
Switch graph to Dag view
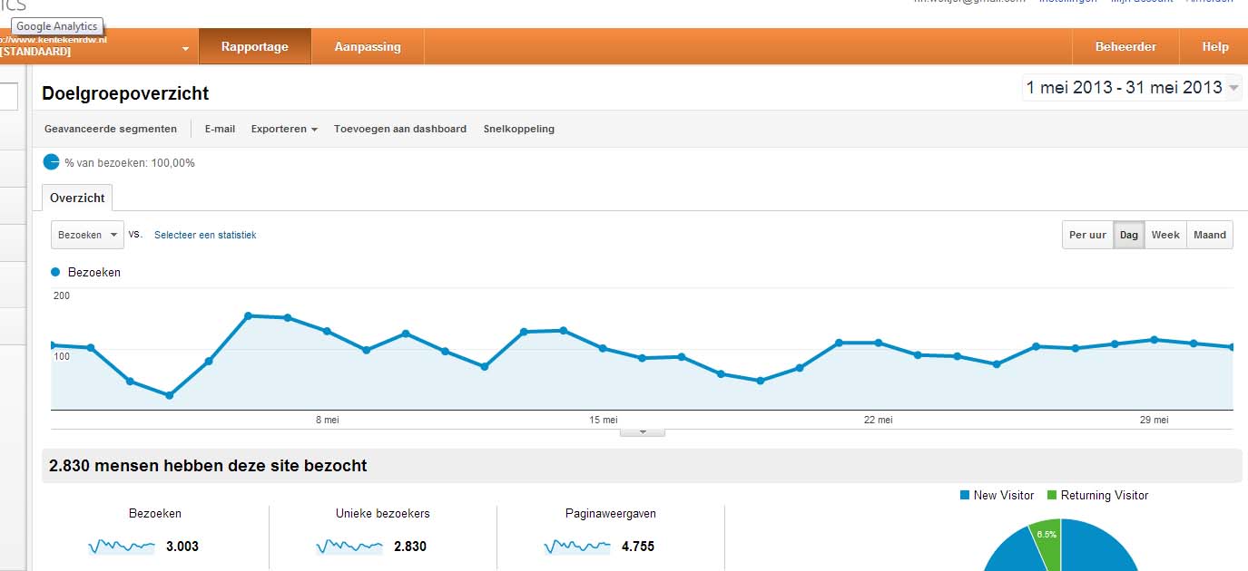(1128, 235)
